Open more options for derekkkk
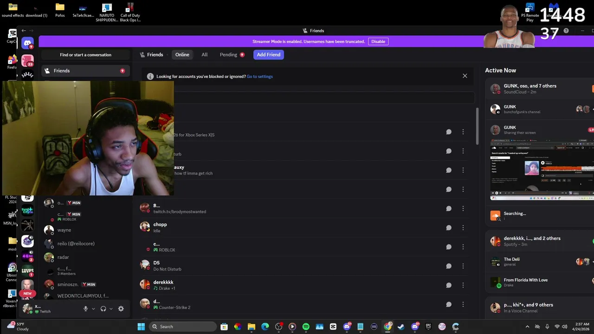This screenshot has width=594, height=334. 463,285
